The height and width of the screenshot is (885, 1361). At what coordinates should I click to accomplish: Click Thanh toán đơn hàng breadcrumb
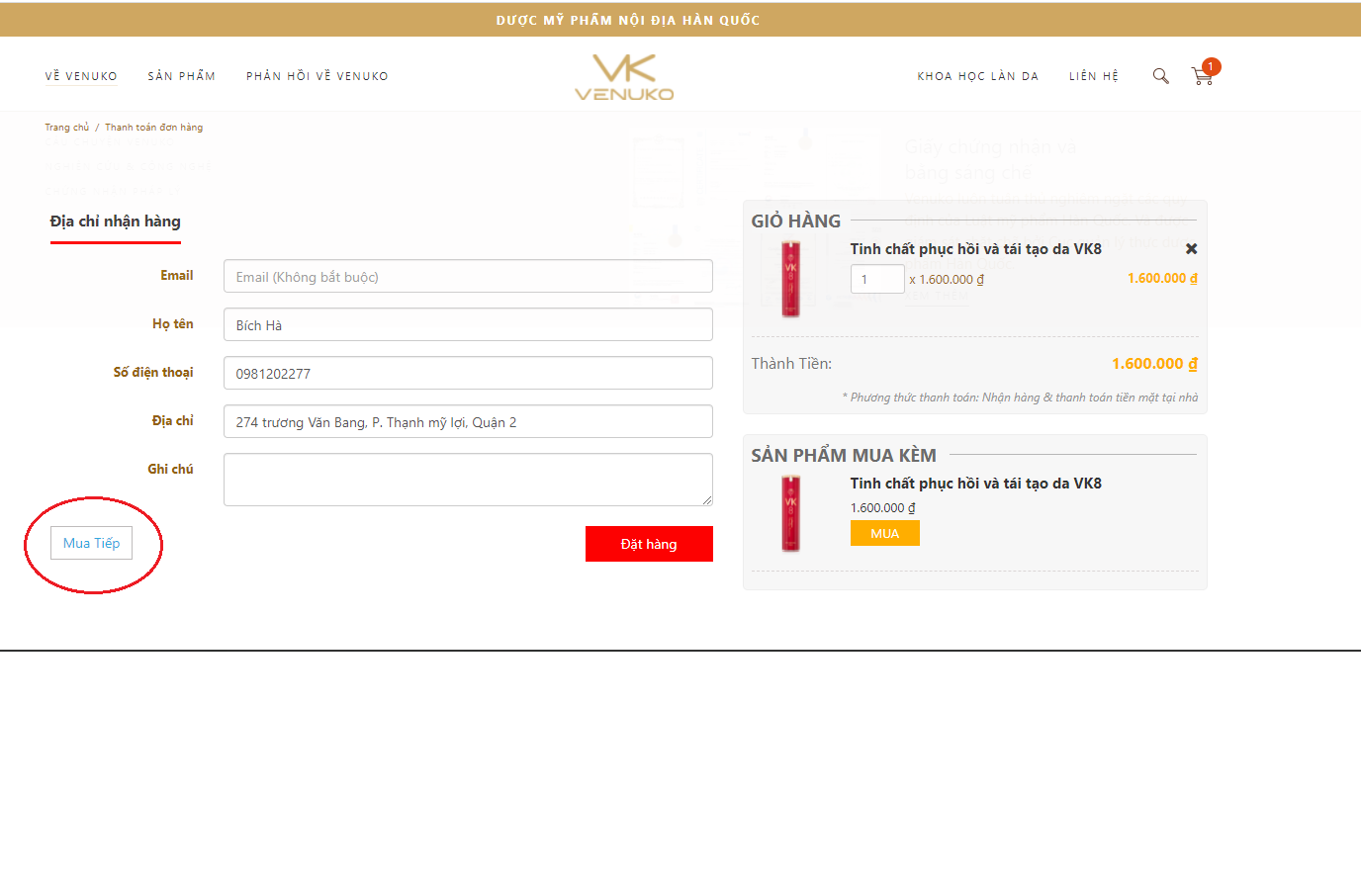tap(154, 128)
